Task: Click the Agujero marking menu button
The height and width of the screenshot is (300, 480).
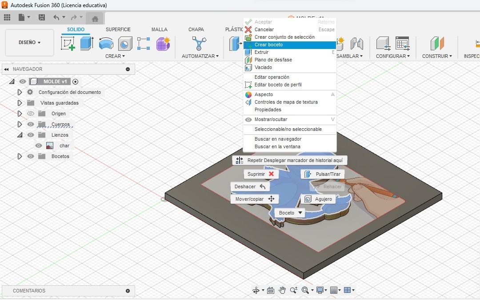Action: coord(318,199)
